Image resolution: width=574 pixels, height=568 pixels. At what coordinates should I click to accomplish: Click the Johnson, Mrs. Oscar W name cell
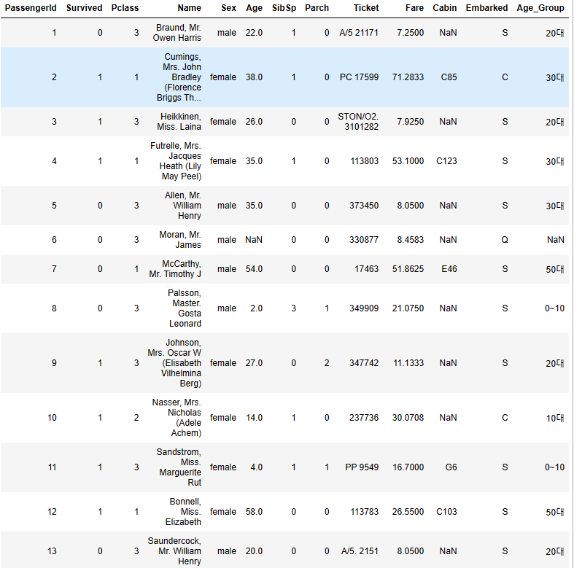[174, 363]
